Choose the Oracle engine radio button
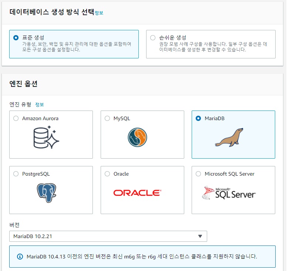 (x=107, y=174)
